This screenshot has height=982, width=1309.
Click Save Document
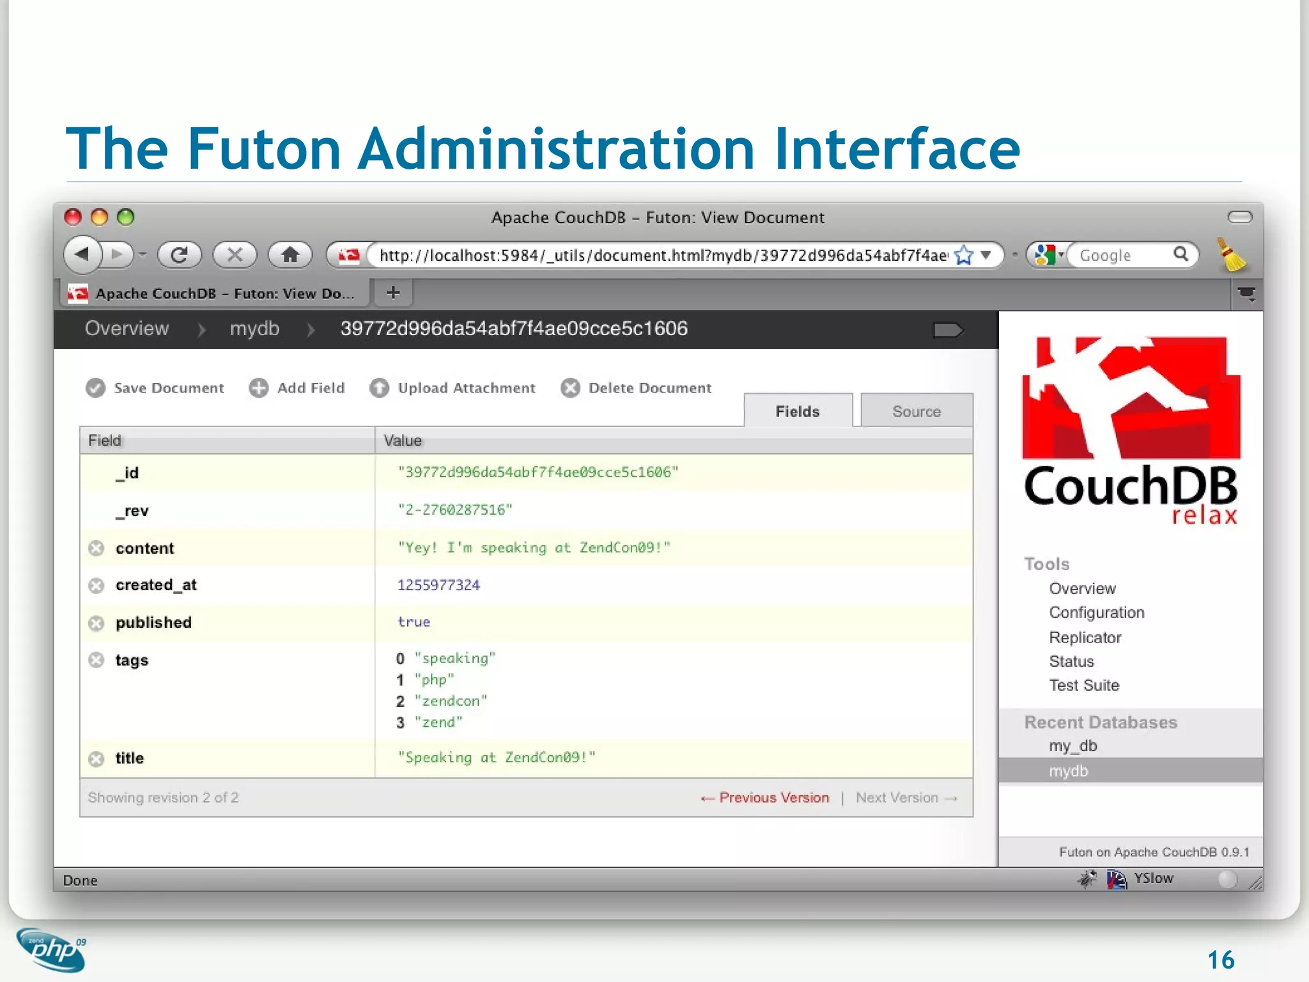(155, 388)
